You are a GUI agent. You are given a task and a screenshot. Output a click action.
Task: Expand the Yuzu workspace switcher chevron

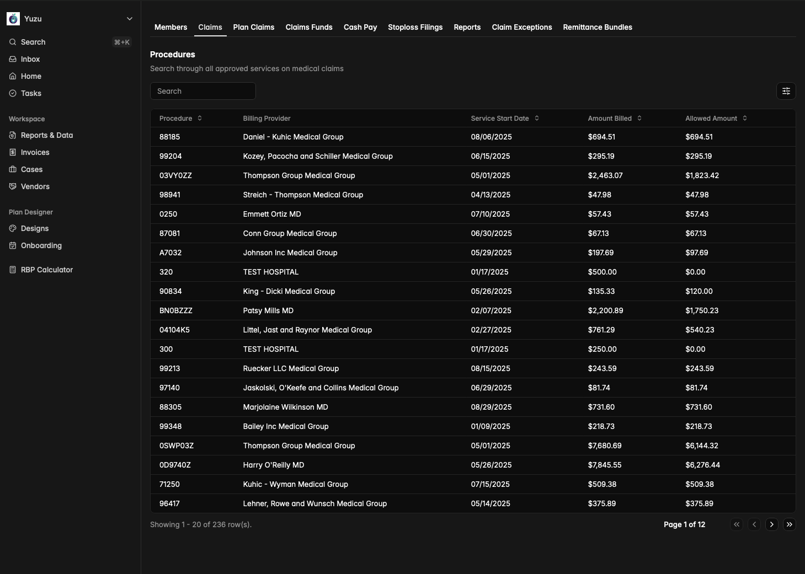point(130,19)
